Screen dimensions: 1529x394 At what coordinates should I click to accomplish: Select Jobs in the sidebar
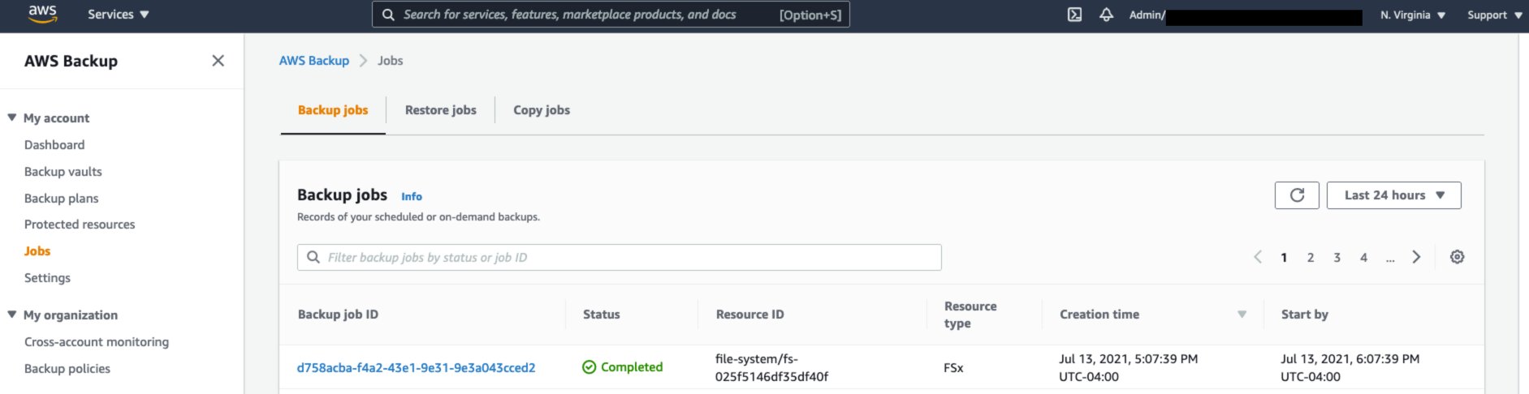coord(37,251)
